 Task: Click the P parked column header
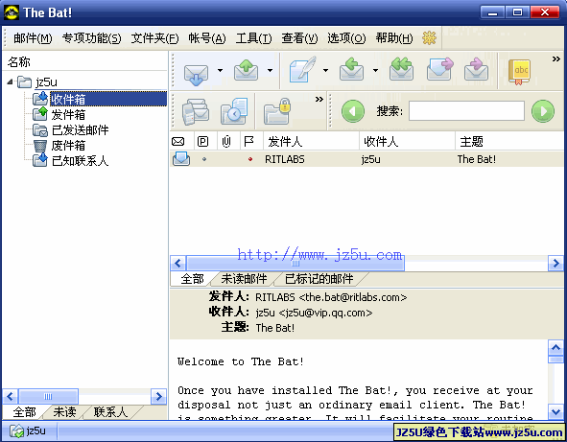pos(202,141)
